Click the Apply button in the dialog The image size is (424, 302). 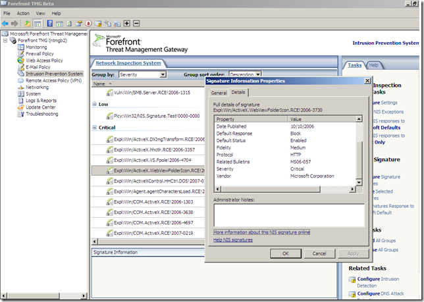(353, 253)
